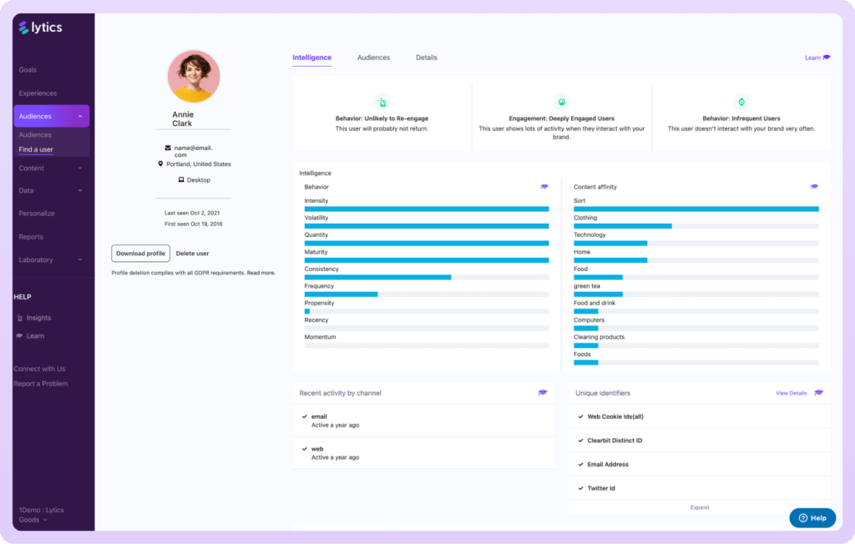Click Annie Clark's profile photo
The height and width of the screenshot is (544, 855).
[193, 75]
